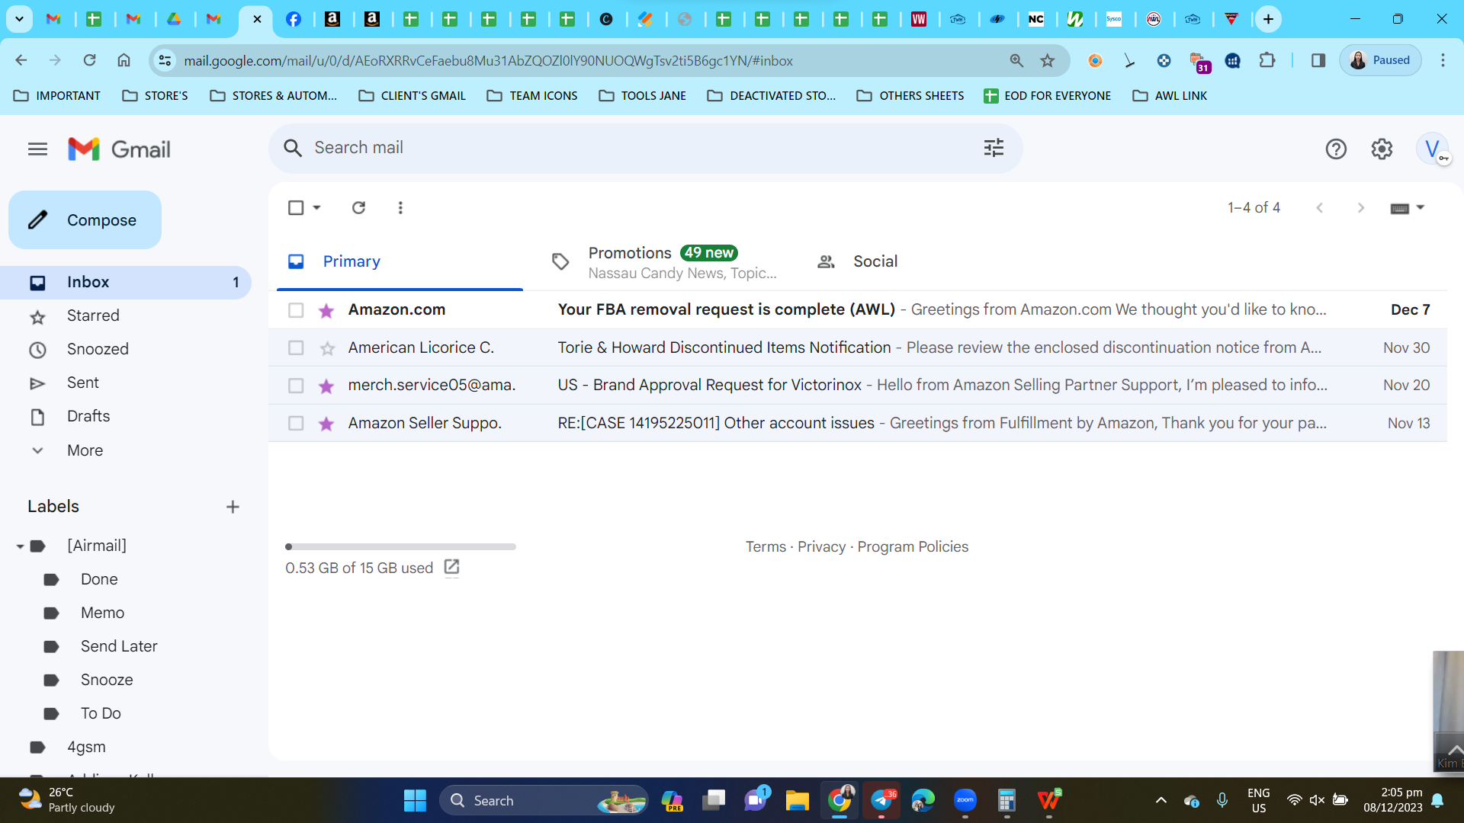
Task: Click the Compose button
Action: 85,220
